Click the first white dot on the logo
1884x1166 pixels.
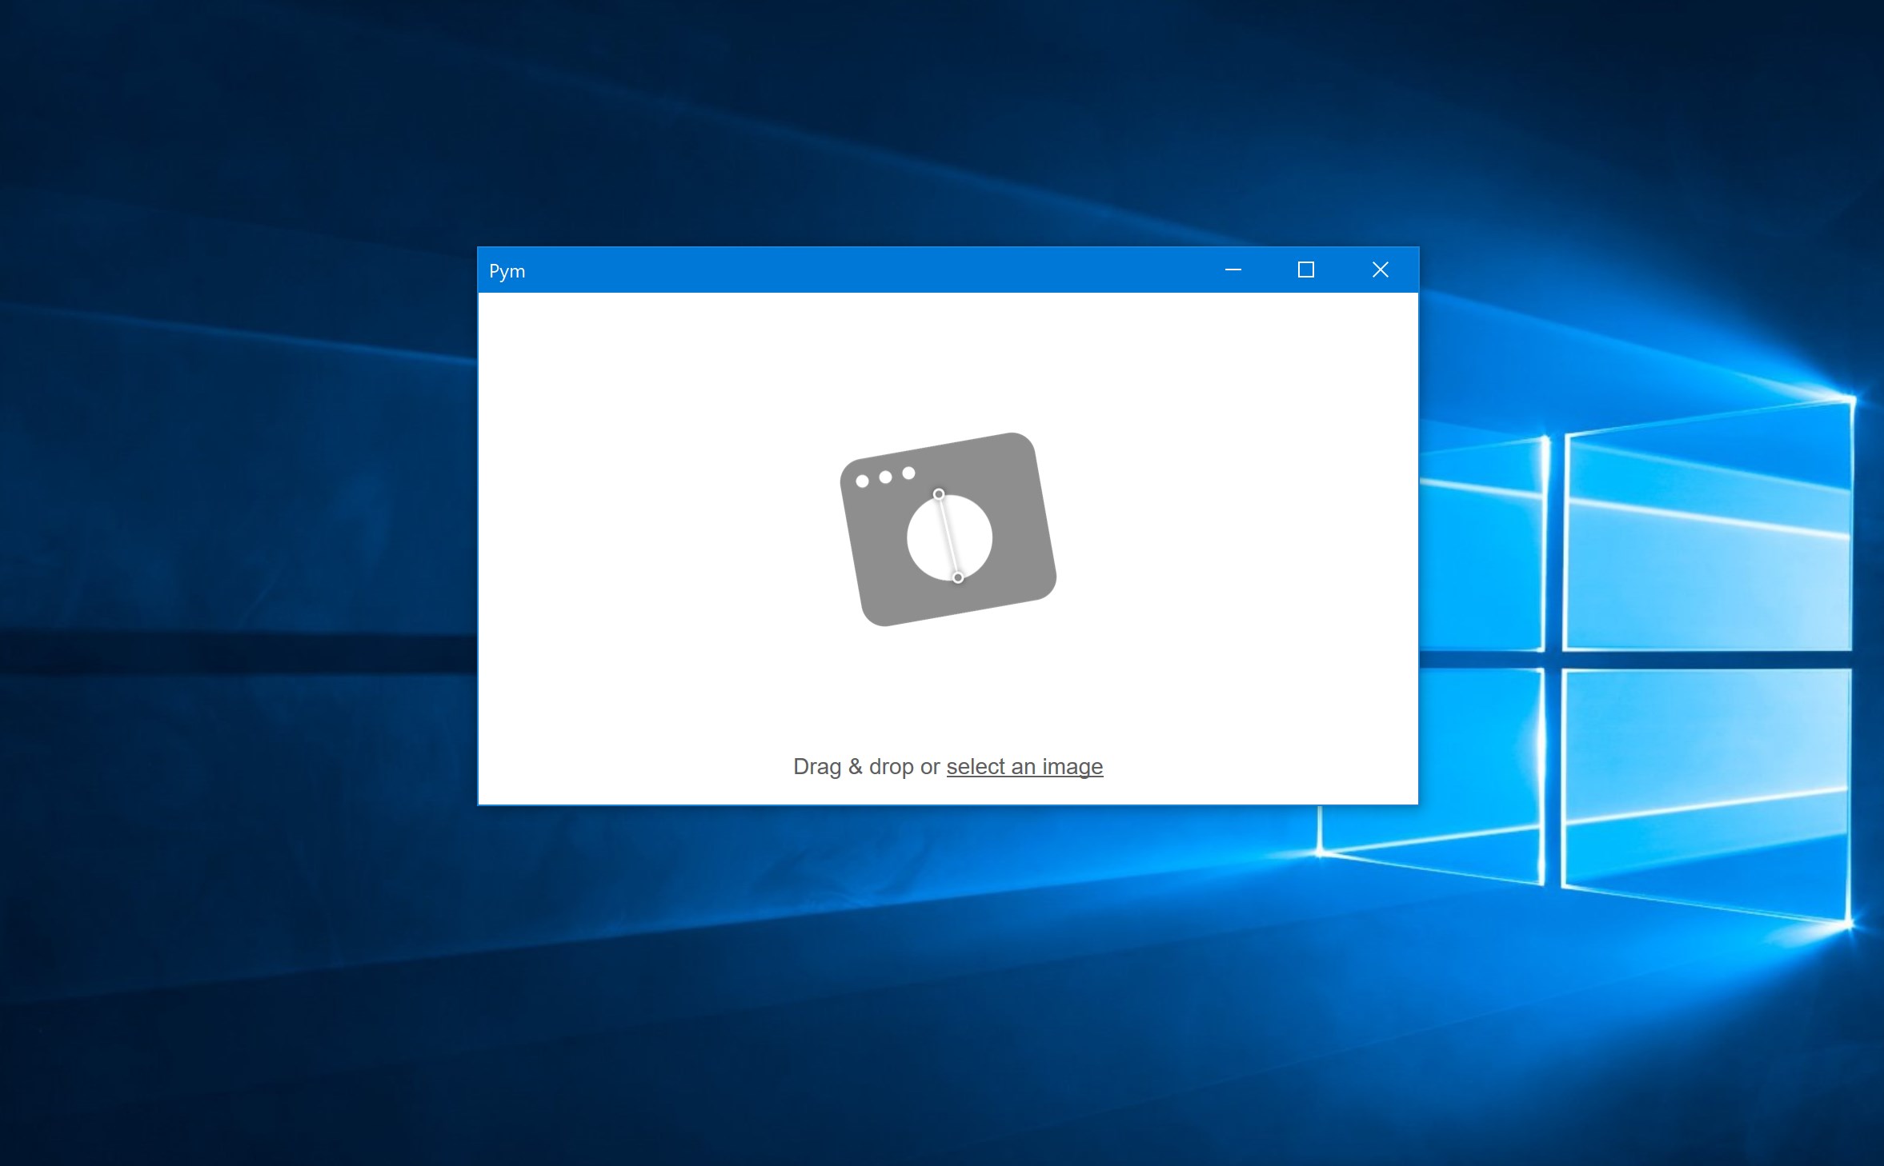[x=862, y=481]
